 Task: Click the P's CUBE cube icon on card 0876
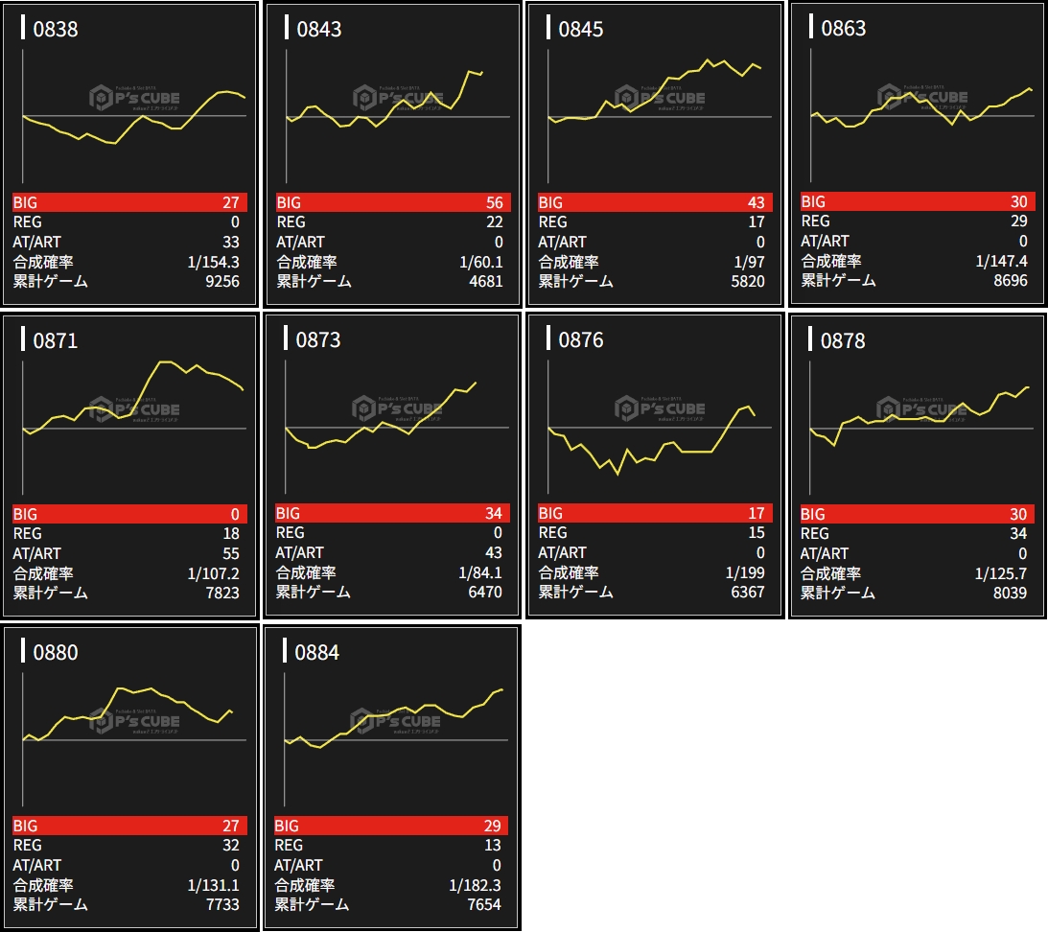coord(624,409)
